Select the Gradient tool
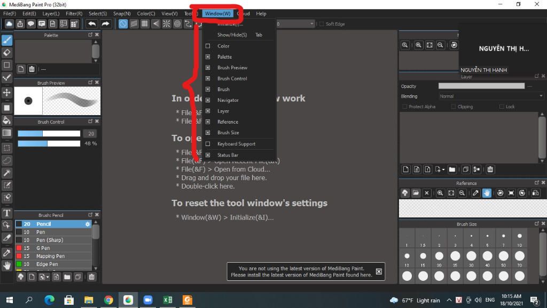This screenshot has height=308, width=547. pyautogui.click(x=6, y=133)
